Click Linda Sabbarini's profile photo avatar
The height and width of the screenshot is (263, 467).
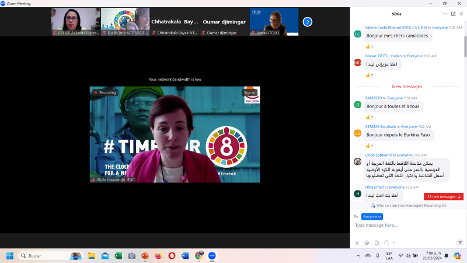358,162
